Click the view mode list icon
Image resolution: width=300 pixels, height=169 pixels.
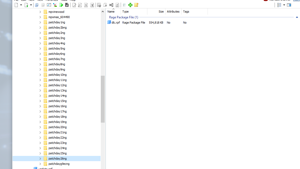coord(279,5)
